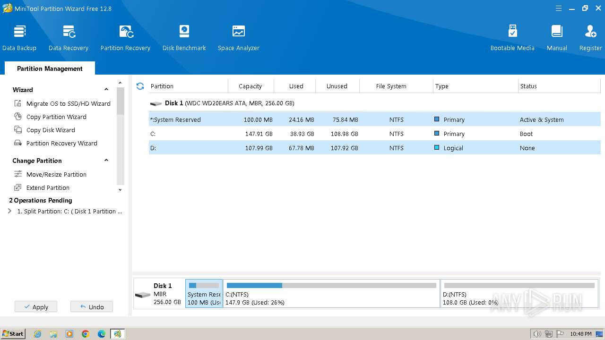Sort by the Used column header

(x=296, y=86)
